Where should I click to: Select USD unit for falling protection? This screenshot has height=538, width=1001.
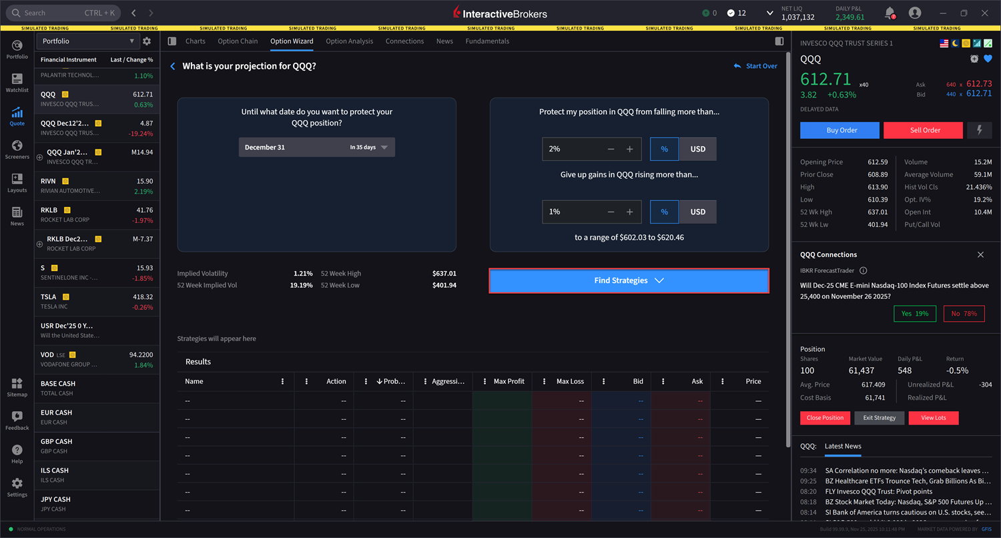(697, 150)
